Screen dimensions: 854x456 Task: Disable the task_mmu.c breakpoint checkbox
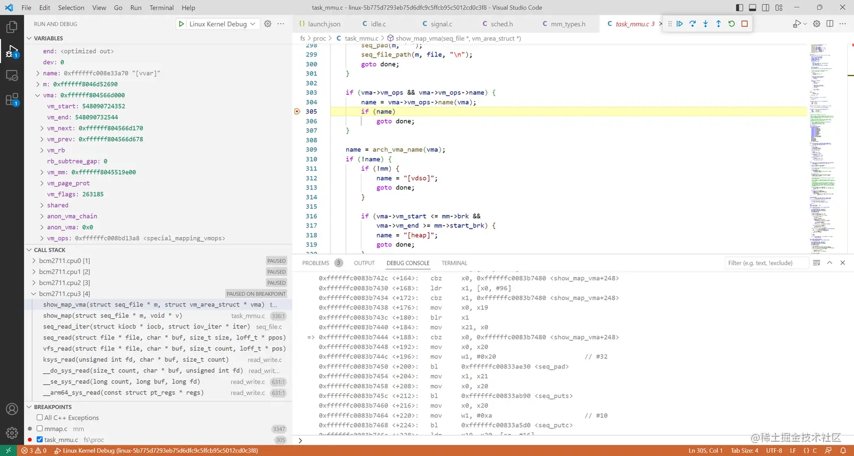tap(39, 440)
